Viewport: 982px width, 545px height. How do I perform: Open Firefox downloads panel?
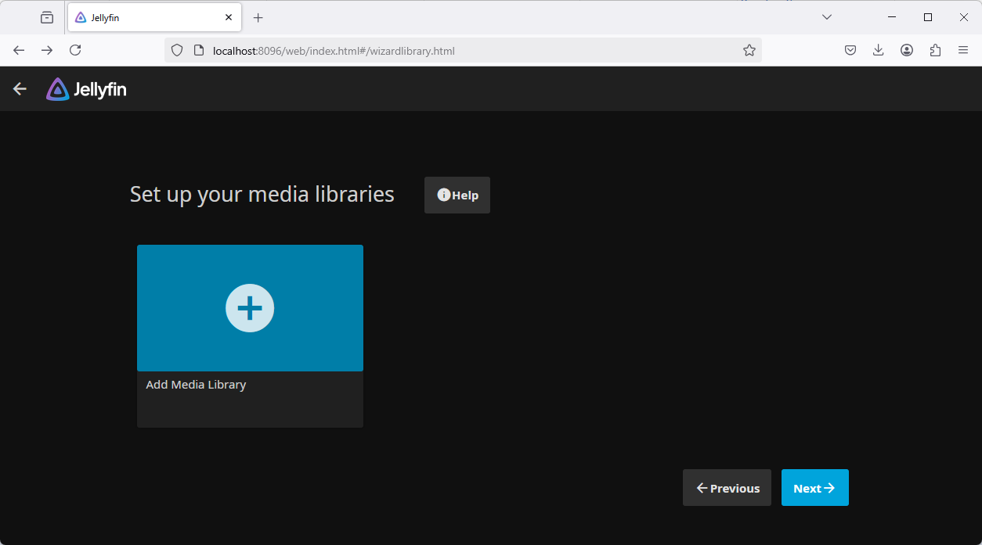pos(878,51)
